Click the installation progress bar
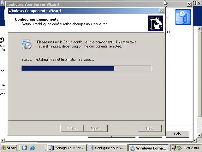This screenshot has height=152, width=202. coord(86,68)
